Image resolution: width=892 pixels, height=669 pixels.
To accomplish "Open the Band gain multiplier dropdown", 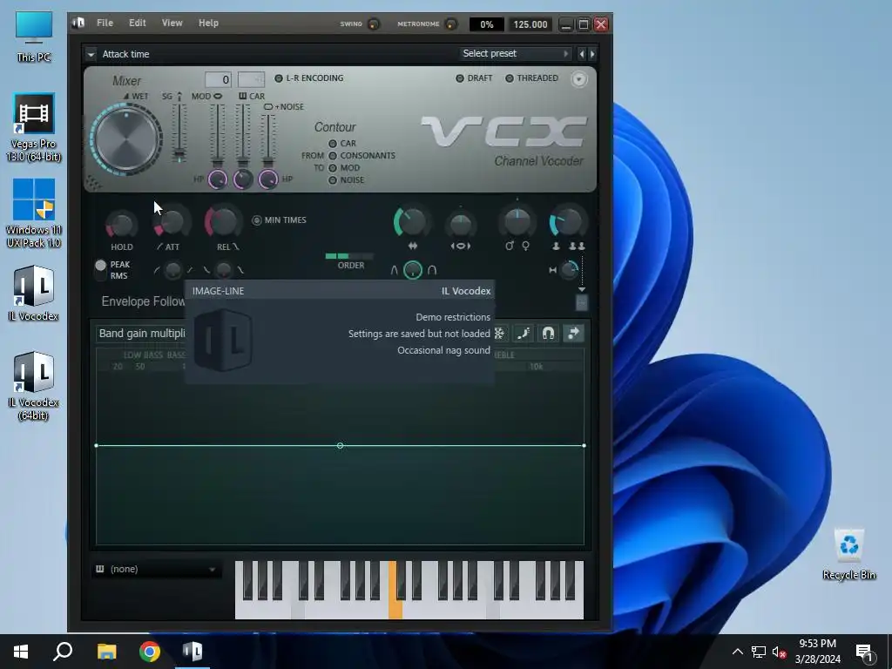I will (141, 334).
